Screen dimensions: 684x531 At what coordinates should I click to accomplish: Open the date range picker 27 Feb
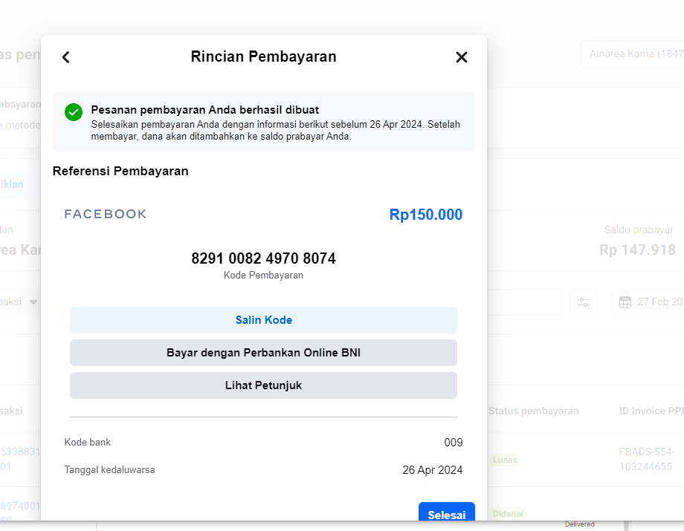click(648, 302)
